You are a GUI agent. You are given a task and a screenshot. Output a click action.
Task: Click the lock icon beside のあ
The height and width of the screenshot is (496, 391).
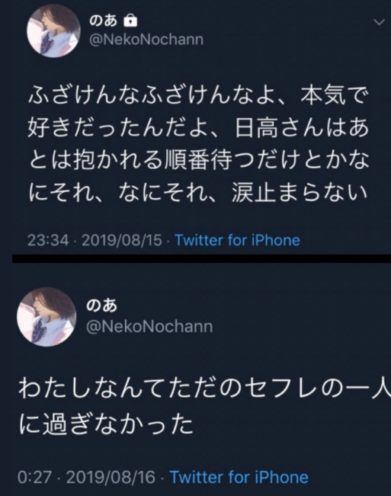(x=130, y=21)
